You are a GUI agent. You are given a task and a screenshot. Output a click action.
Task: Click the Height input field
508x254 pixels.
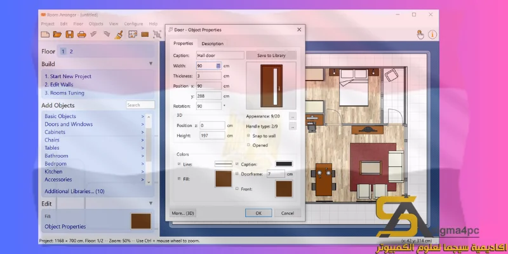[x=212, y=135]
